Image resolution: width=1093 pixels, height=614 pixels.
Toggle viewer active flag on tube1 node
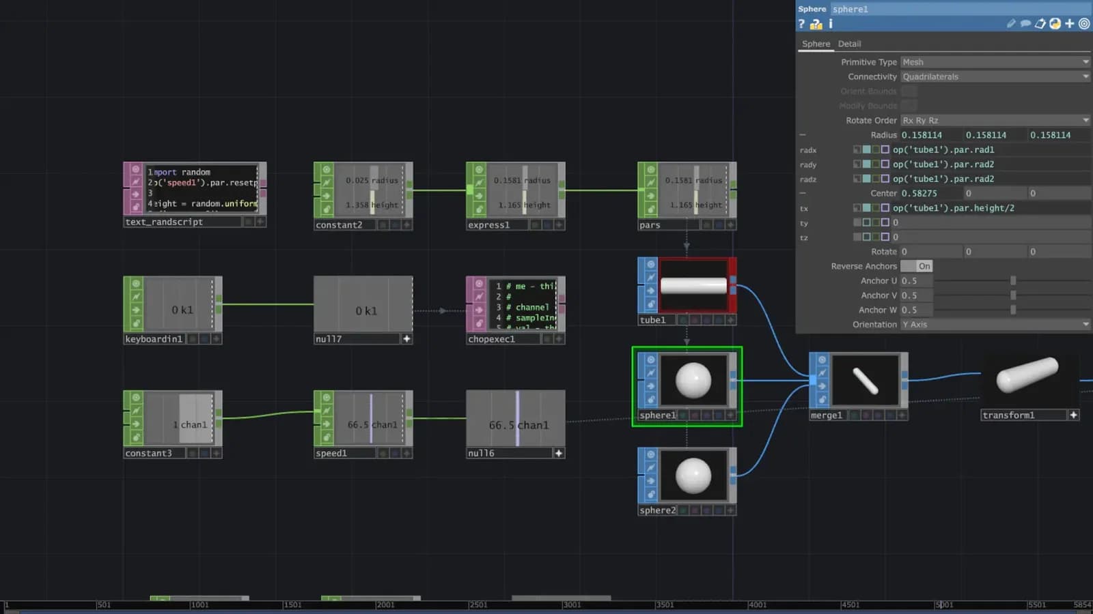click(x=651, y=264)
